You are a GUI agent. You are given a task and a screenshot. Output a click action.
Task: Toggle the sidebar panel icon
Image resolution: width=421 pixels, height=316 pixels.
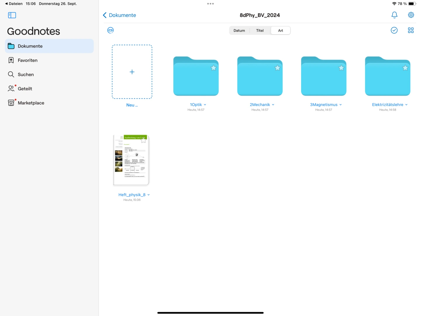[12, 15]
